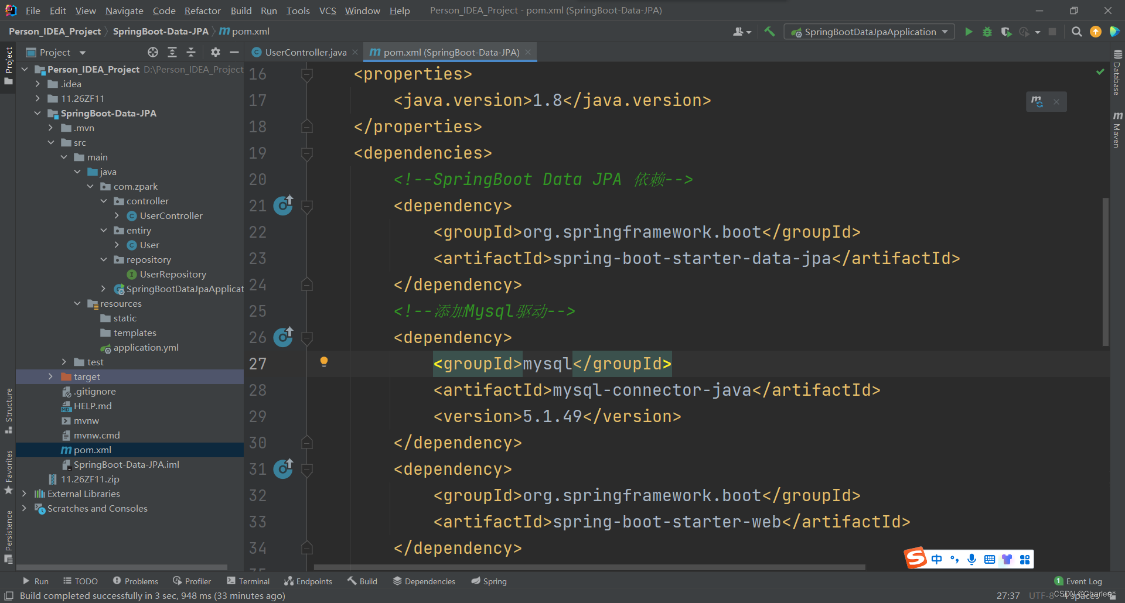Run with coverage using the shield icon
Viewport: 1125px width, 603px height.
pyautogui.click(x=1006, y=32)
